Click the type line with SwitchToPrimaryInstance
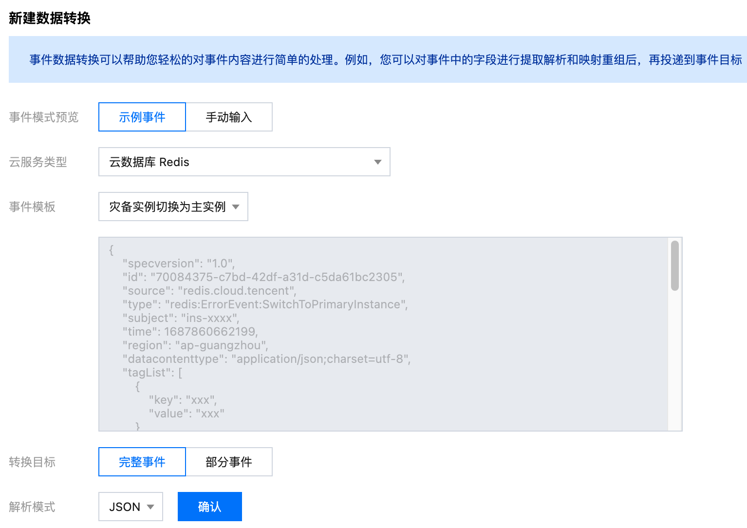The image size is (747, 528). (265, 304)
